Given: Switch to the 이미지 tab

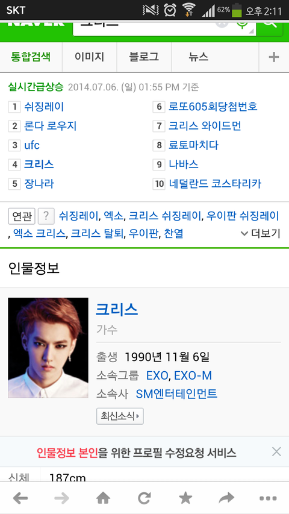Looking at the screenshot, I should coord(90,57).
